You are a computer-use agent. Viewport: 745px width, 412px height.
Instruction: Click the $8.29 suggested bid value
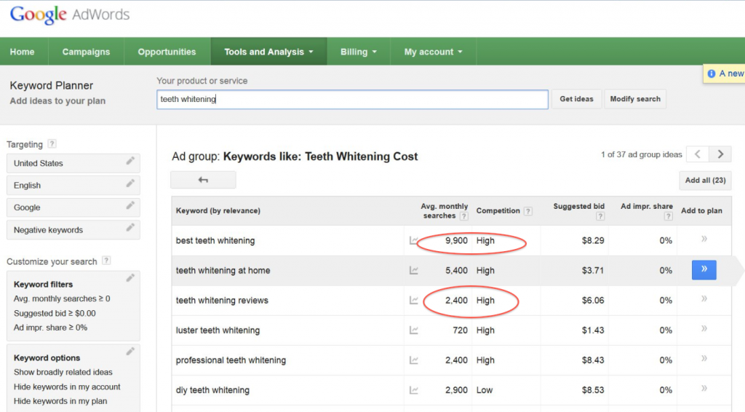[593, 240]
